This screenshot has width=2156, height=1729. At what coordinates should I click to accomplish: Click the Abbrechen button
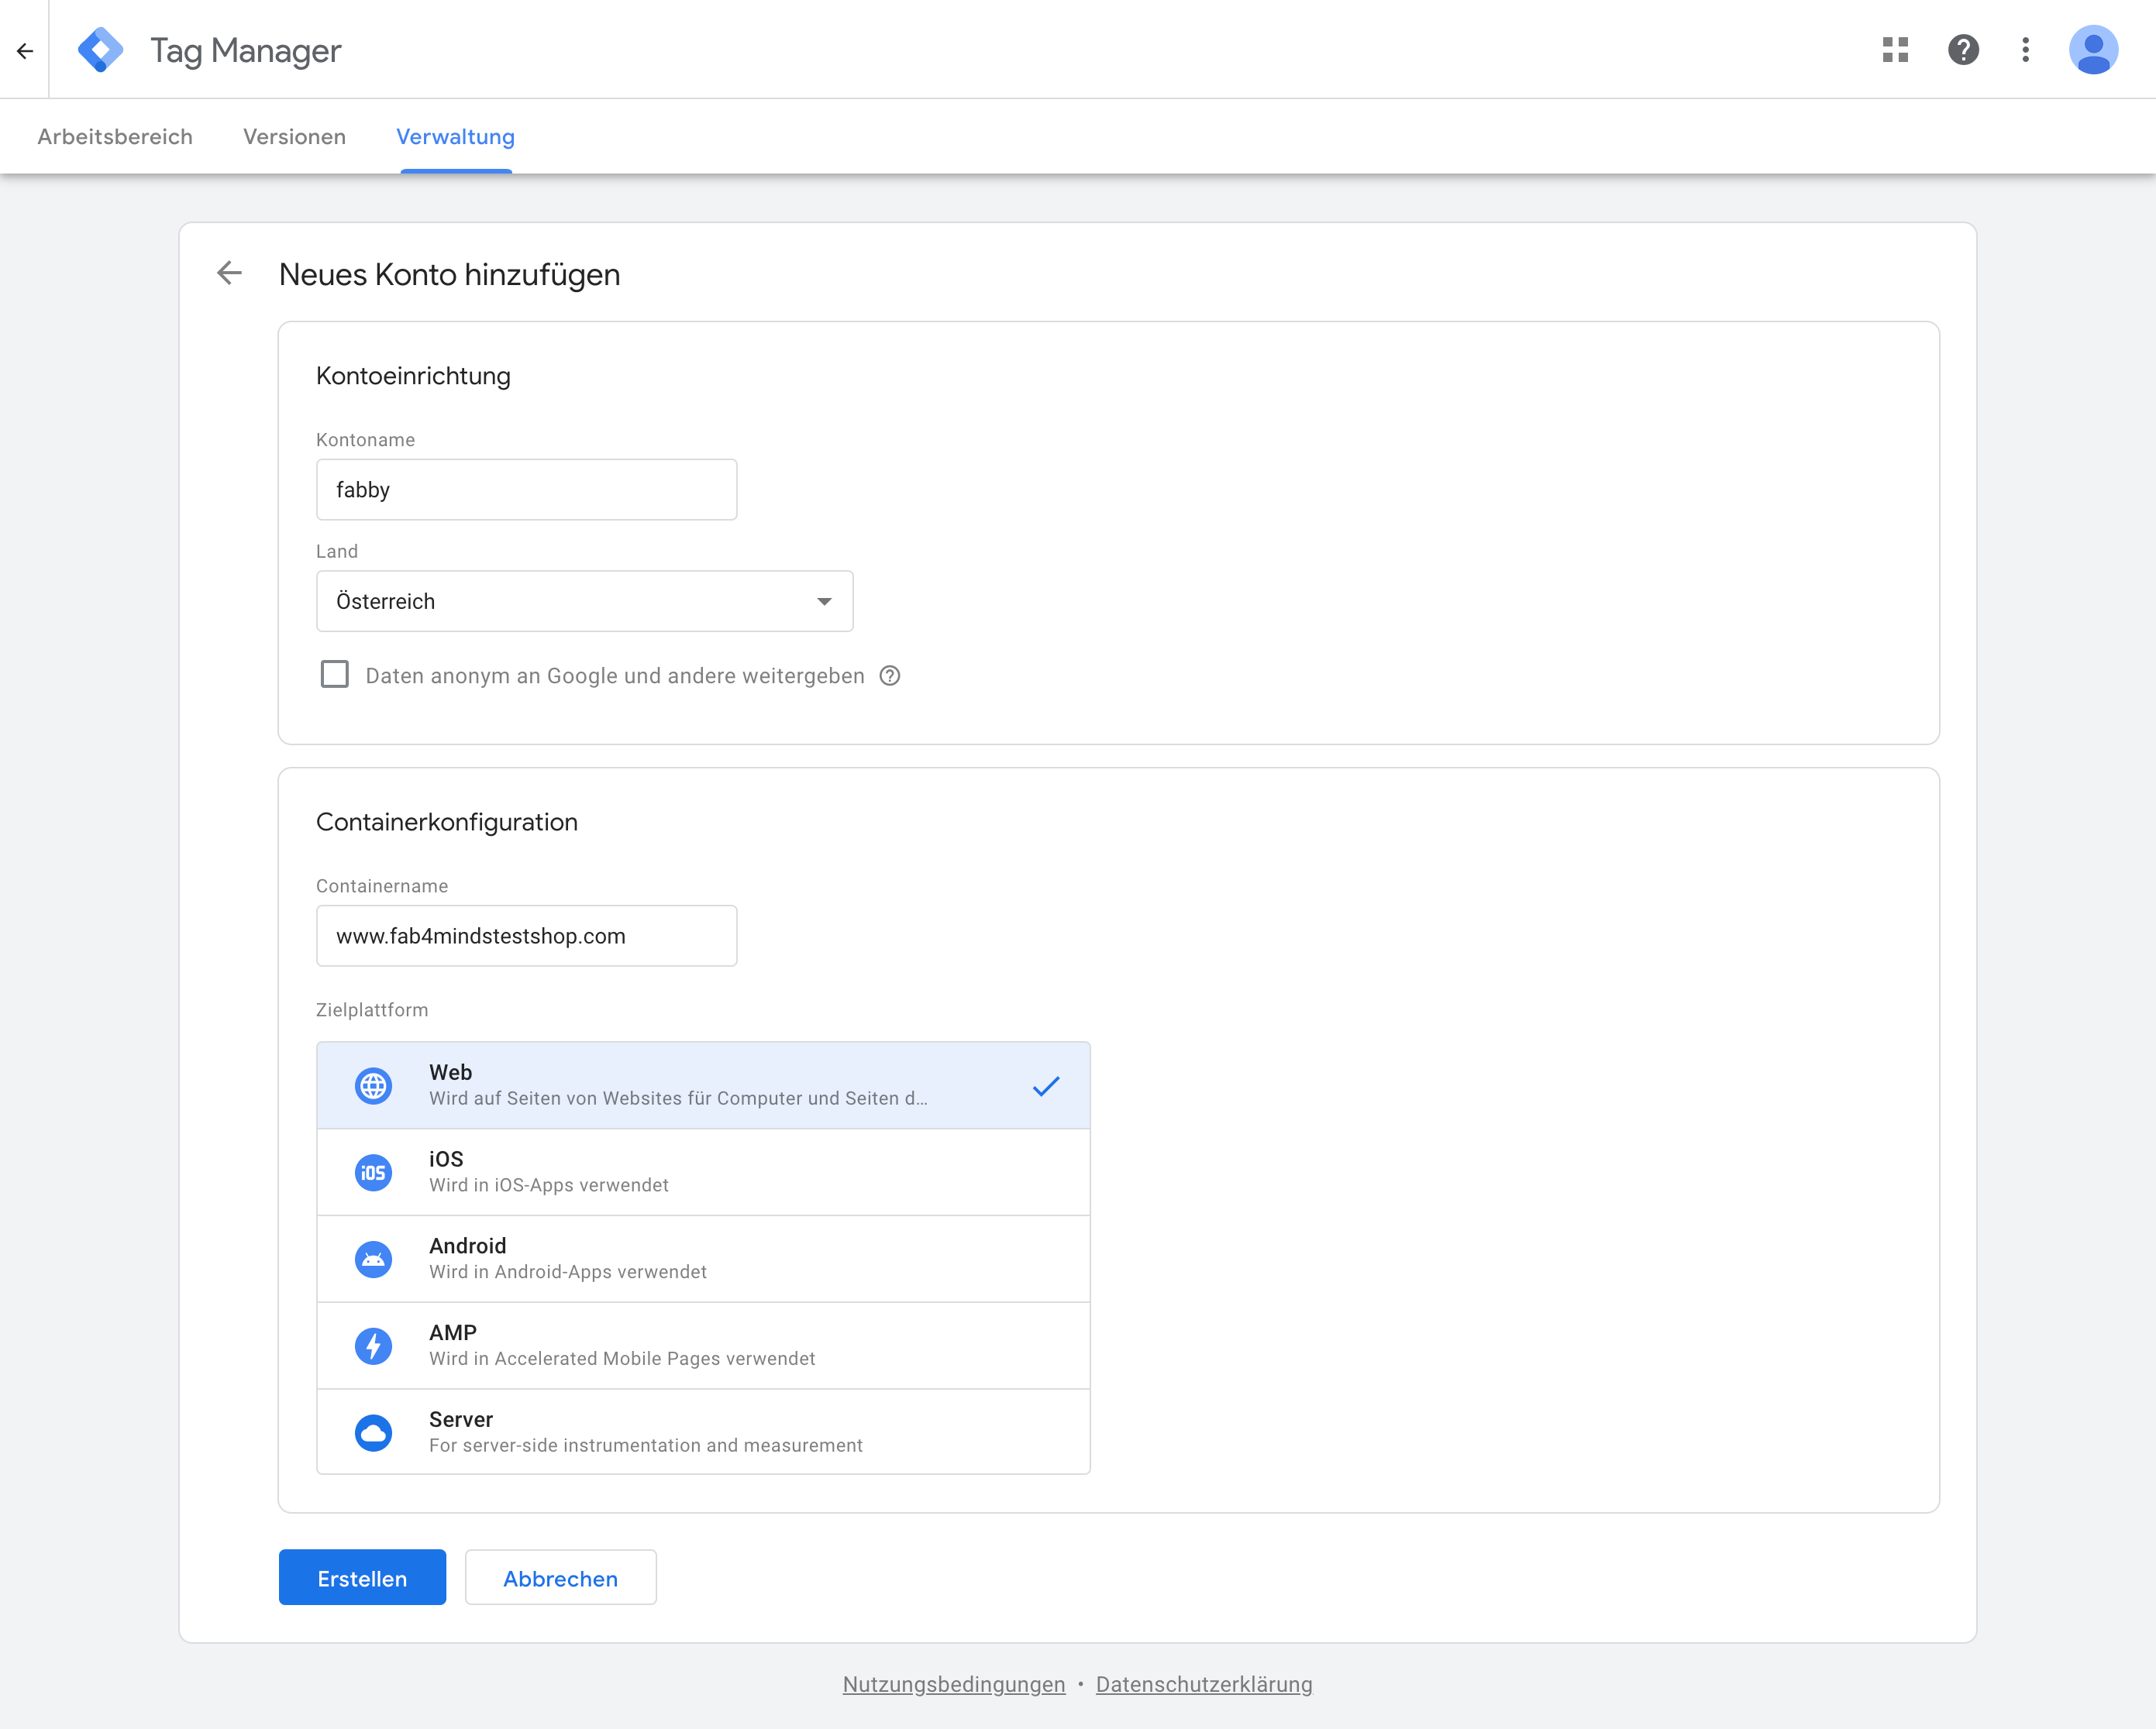click(560, 1578)
